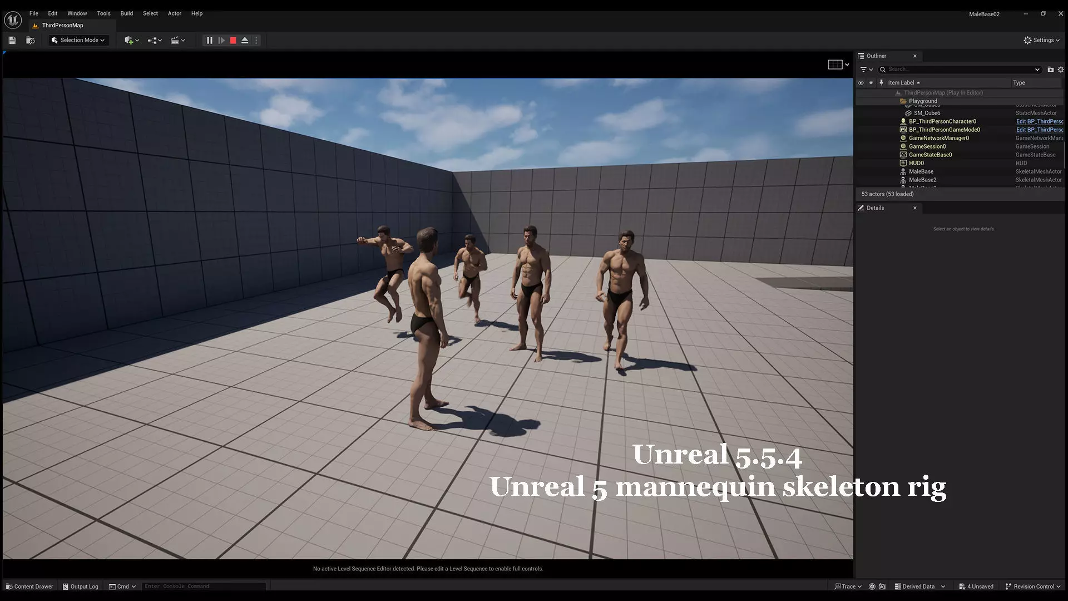Open viewport layout grid dropdown
This screenshot has height=601, width=1068.
839,65
